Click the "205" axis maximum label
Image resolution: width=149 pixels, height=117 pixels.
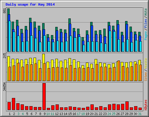[x=4, y=56]
